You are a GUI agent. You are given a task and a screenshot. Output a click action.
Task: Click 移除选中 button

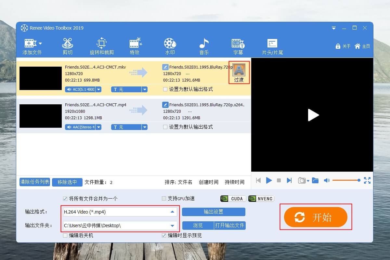(x=67, y=182)
